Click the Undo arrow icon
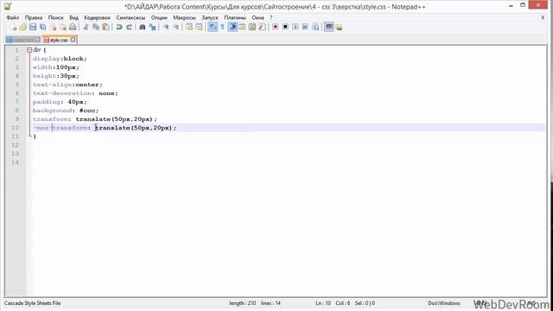Viewport: 553px width, 311px height. pyautogui.click(x=119, y=27)
